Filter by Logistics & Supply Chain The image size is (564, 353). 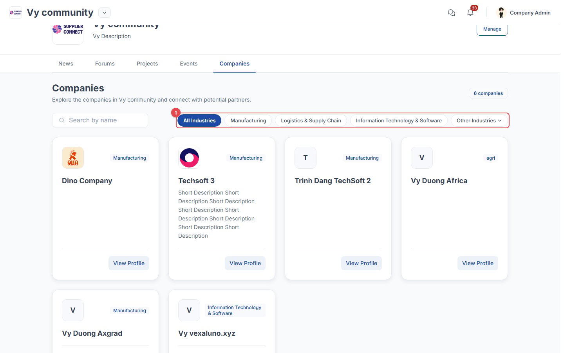click(x=311, y=120)
